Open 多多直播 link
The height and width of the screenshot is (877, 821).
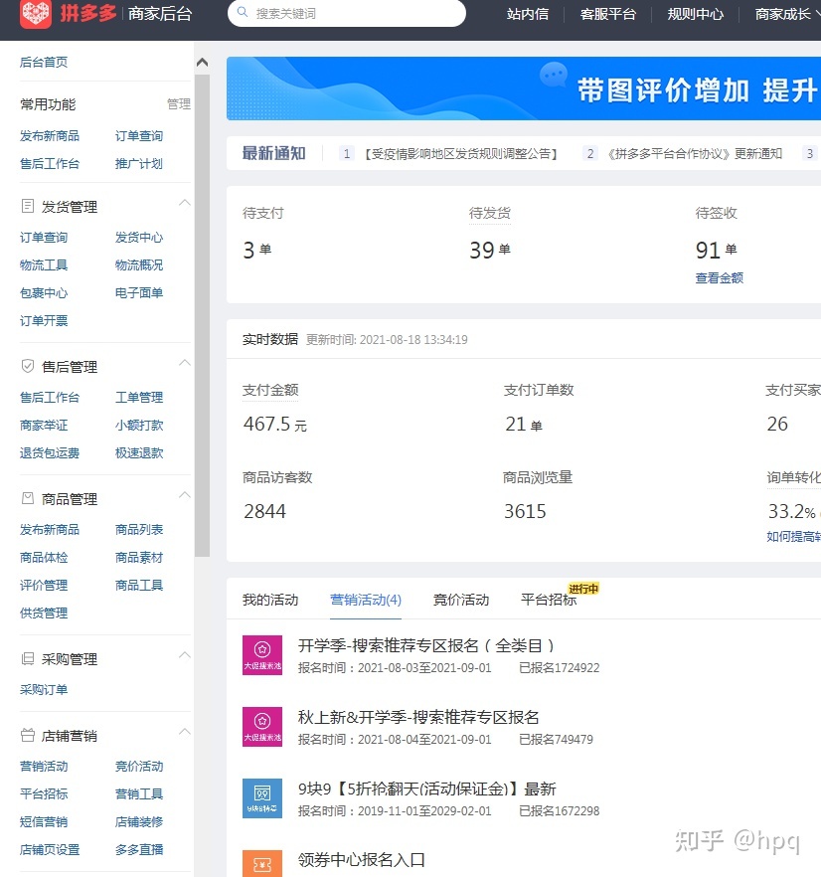coord(139,850)
